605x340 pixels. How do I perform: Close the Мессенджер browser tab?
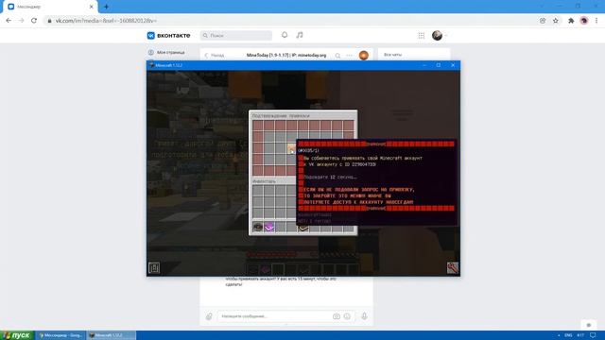pyautogui.click(x=92, y=7)
